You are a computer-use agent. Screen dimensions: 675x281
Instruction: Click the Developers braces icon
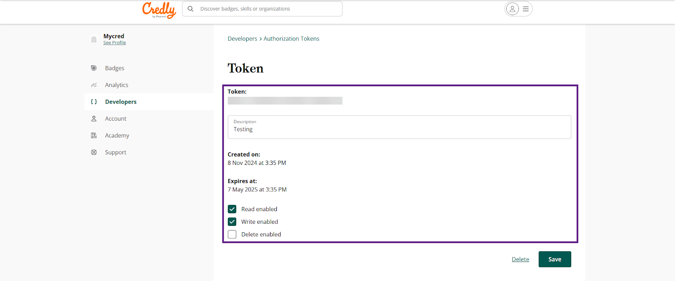(94, 102)
